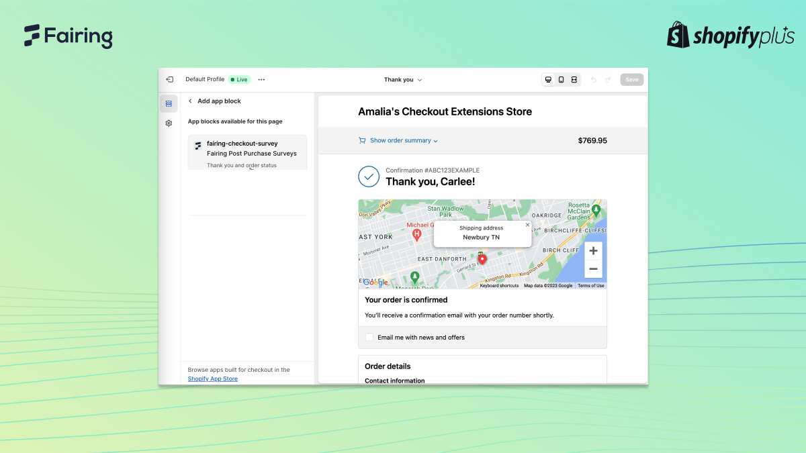Switch to mobile preview mode

(561, 79)
